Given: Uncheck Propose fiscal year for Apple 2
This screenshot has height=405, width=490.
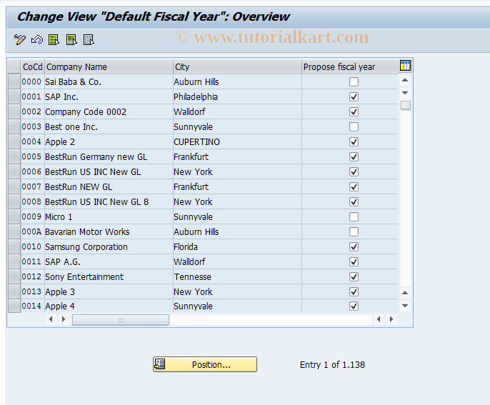Looking at the screenshot, I should click(x=354, y=142).
